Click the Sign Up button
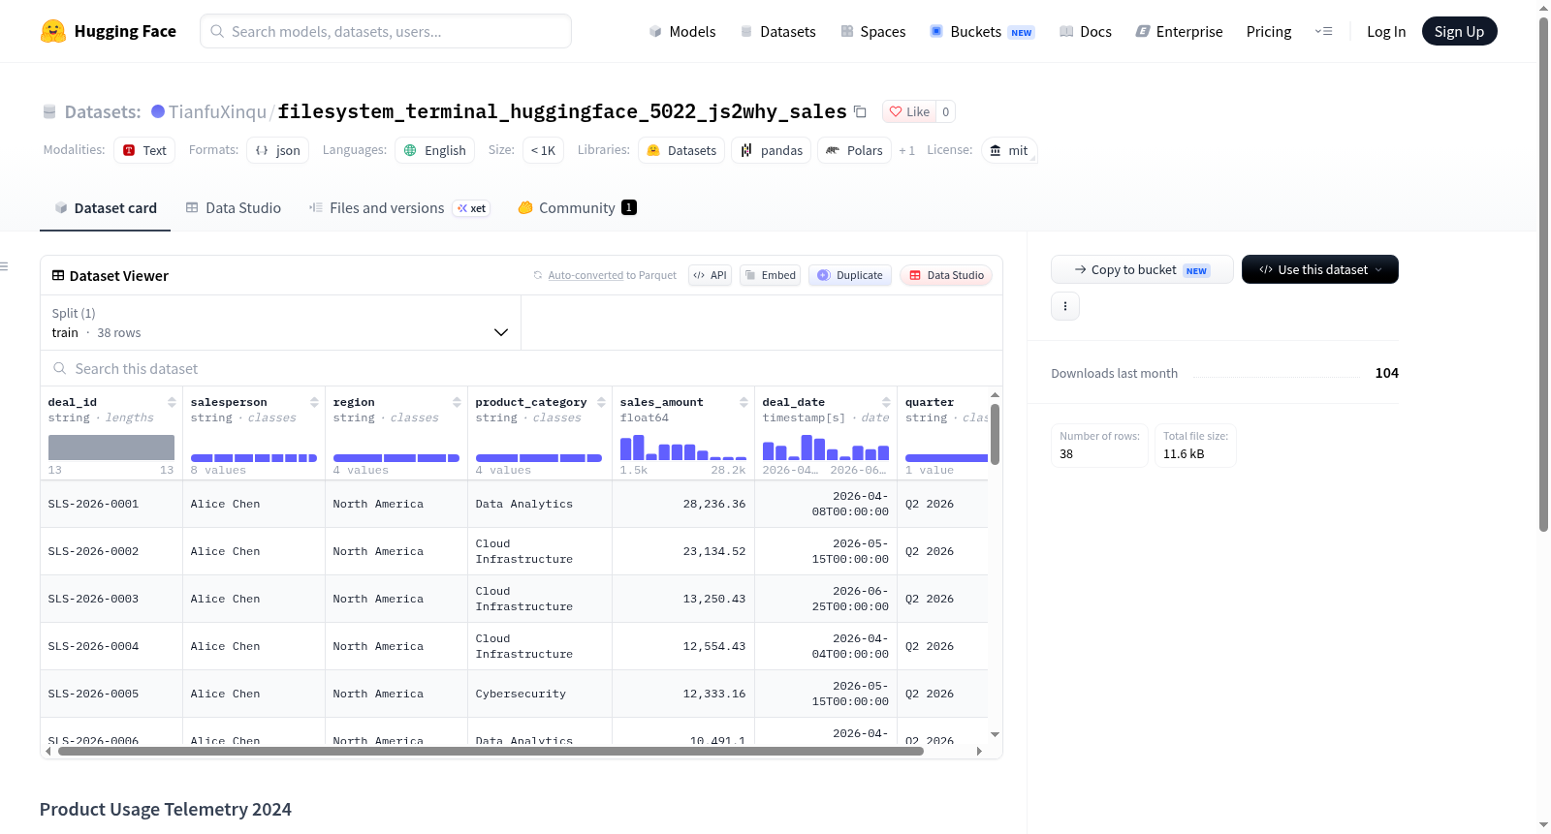Image resolution: width=1551 pixels, height=834 pixels. (1459, 31)
